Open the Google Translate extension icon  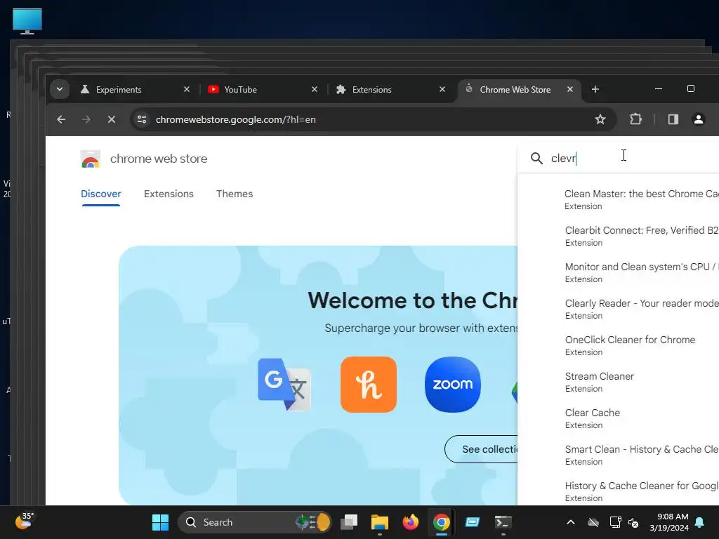coord(285,385)
